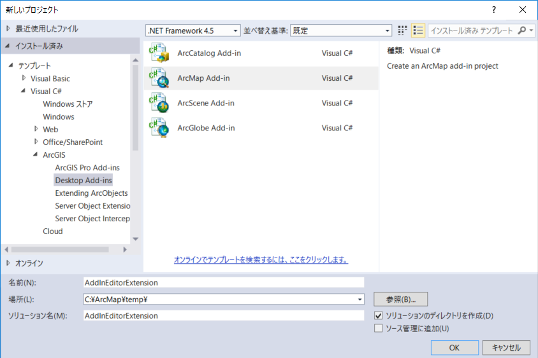Collapse the ArcGIS node

click(x=35, y=155)
